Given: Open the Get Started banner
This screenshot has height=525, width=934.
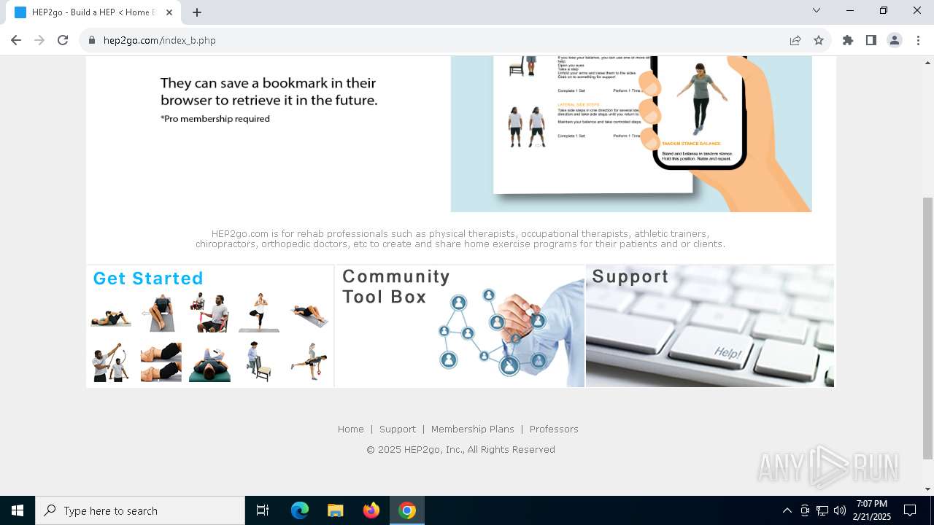Looking at the screenshot, I should point(210,326).
